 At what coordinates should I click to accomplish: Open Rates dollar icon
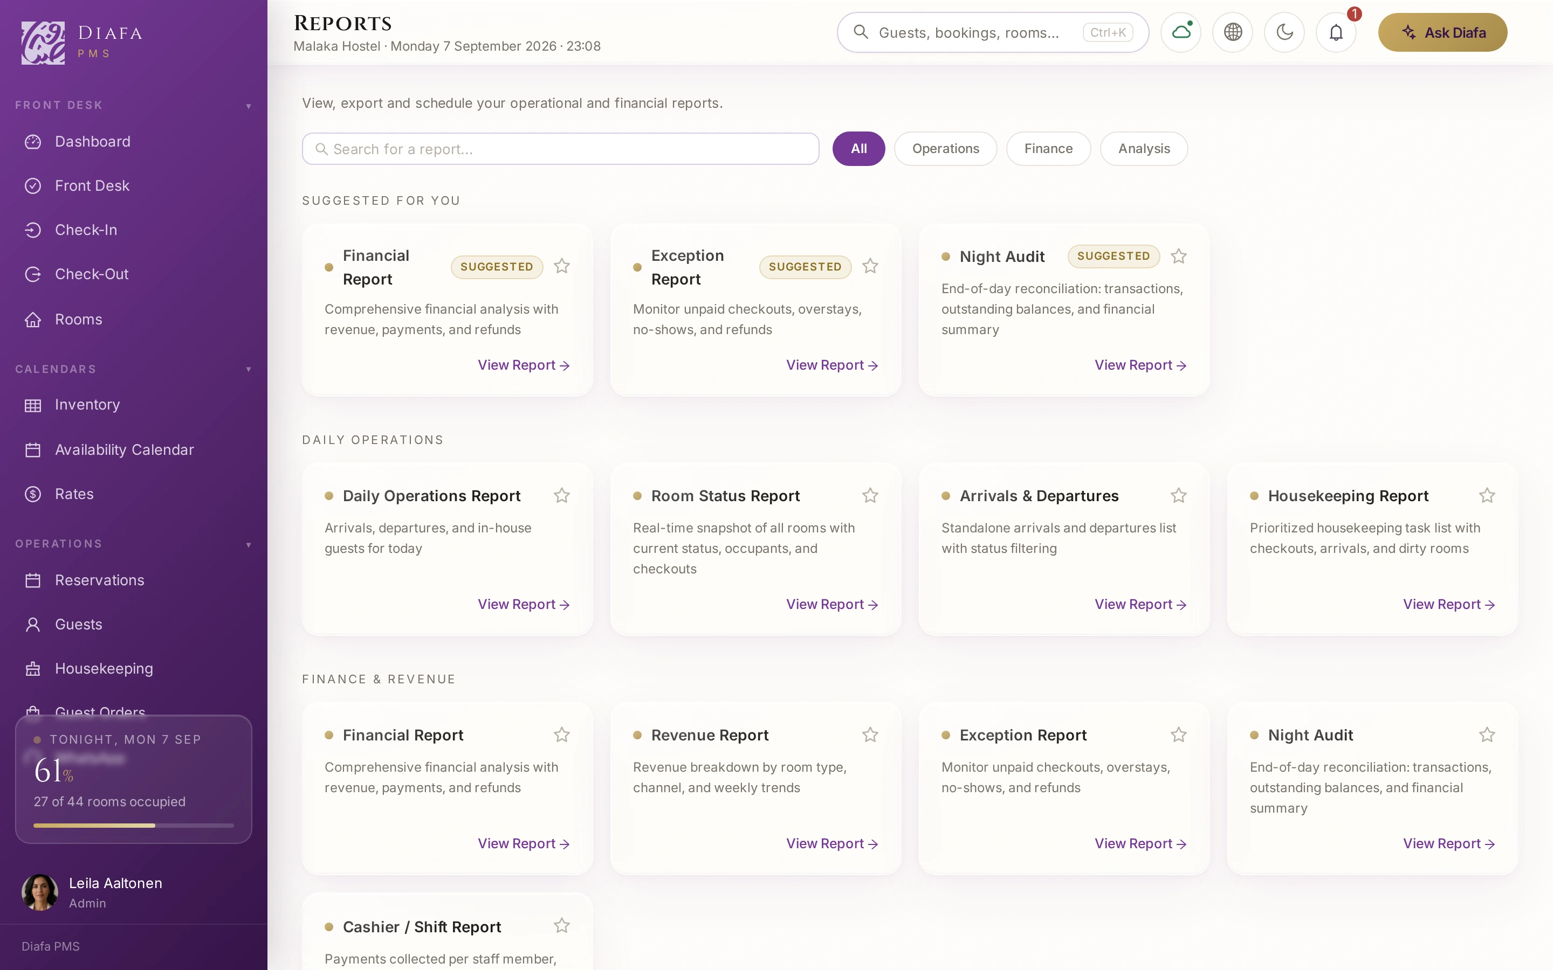(x=33, y=495)
